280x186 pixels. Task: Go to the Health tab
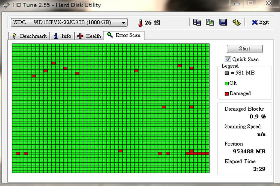[89, 36]
